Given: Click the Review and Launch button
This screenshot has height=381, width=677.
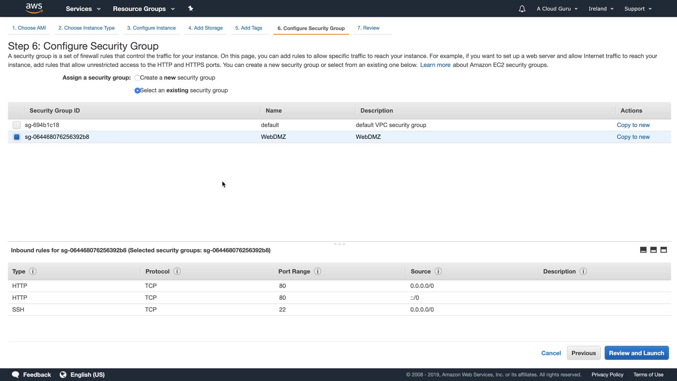Looking at the screenshot, I should coord(636,353).
